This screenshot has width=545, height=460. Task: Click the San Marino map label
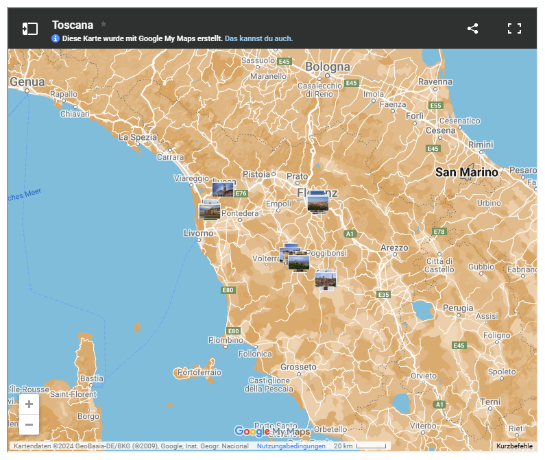467,172
